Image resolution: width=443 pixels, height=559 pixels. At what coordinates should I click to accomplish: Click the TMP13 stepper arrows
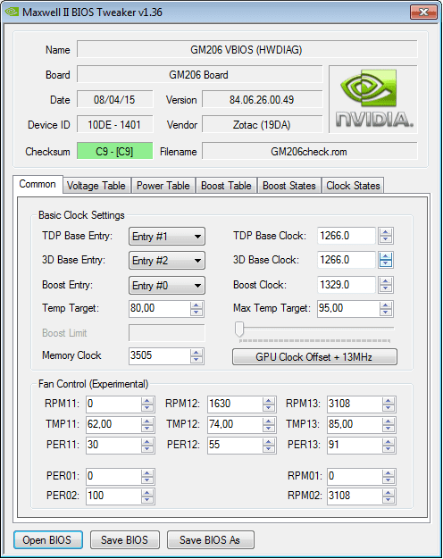click(x=388, y=425)
